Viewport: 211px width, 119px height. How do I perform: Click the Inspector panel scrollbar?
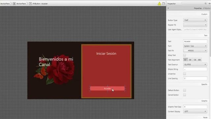click(x=210, y=34)
